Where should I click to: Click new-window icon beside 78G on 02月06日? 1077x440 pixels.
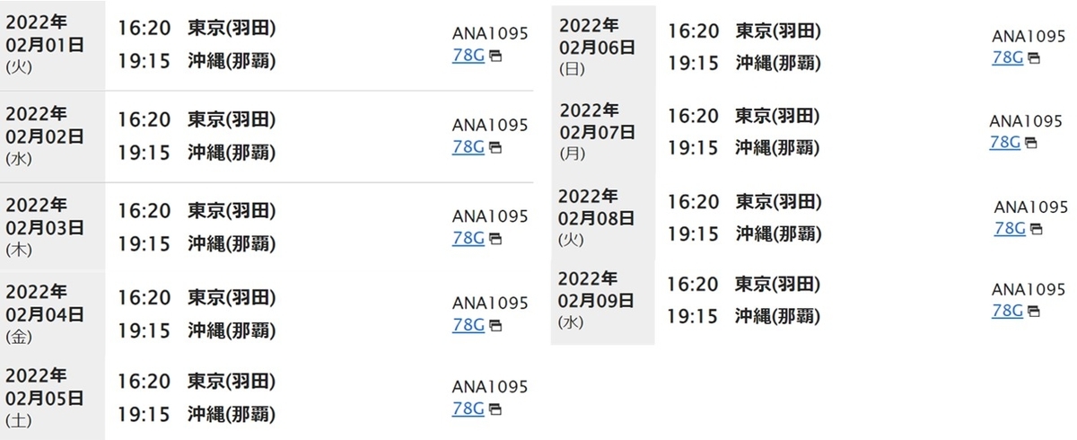coord(1034,58)
